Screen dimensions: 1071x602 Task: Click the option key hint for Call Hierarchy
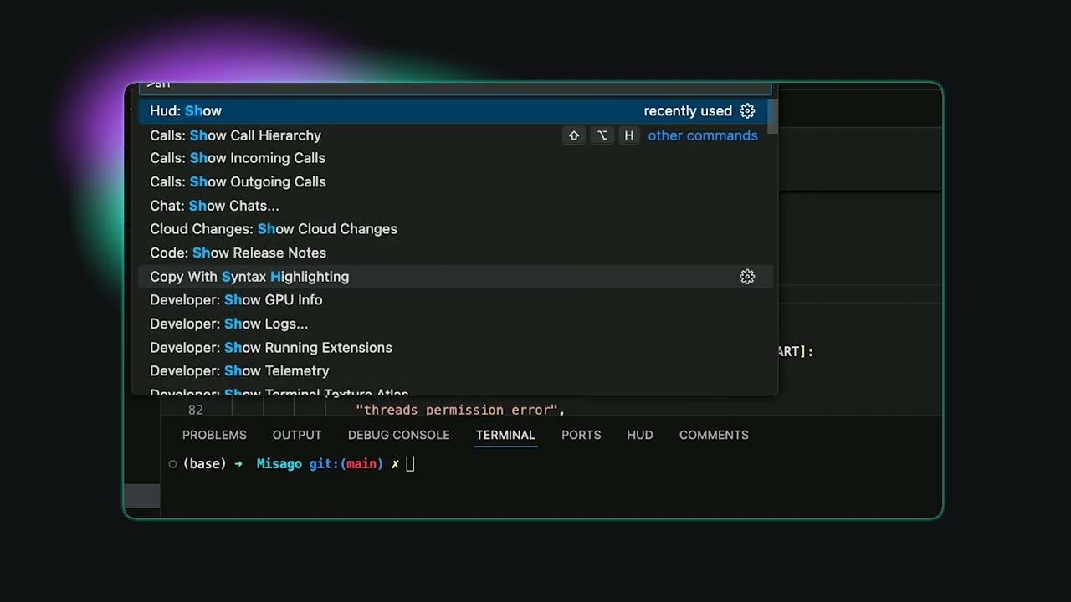point(602,135)
